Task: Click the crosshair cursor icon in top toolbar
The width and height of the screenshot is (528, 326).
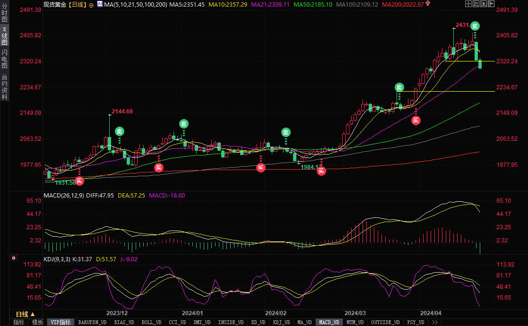Action: tap(469, 4)
